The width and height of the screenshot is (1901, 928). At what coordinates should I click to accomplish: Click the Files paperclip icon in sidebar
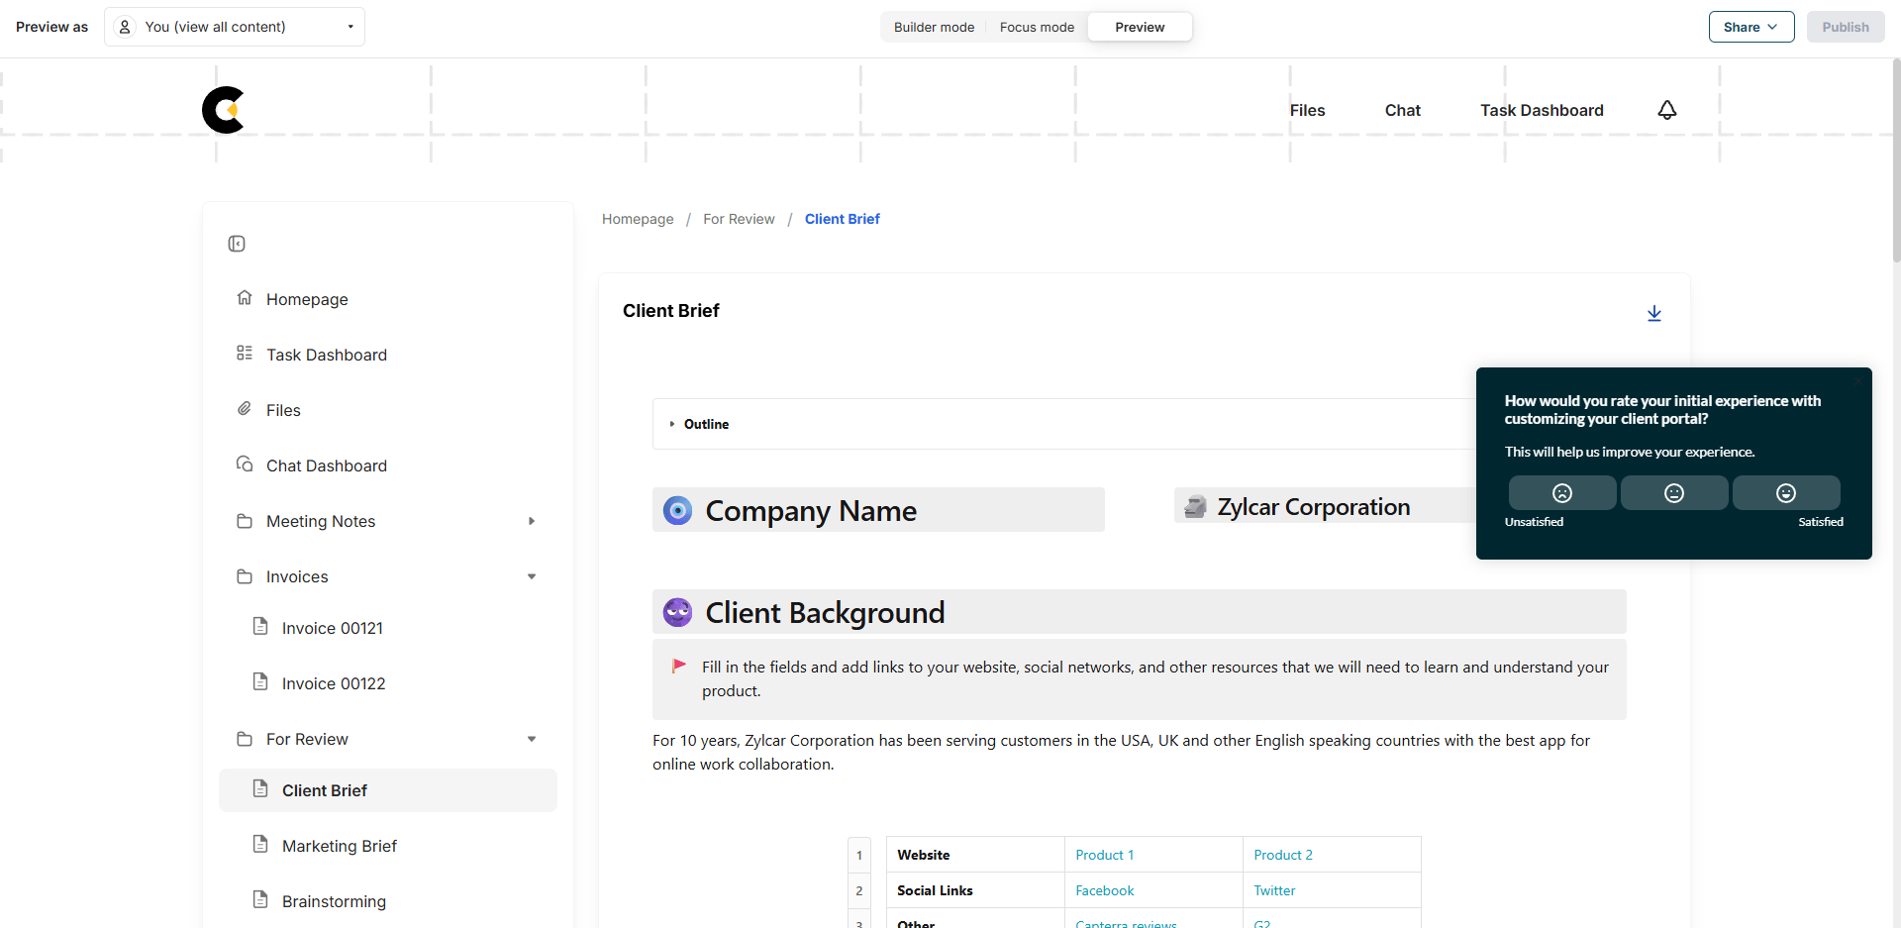[x=245, y=408]
